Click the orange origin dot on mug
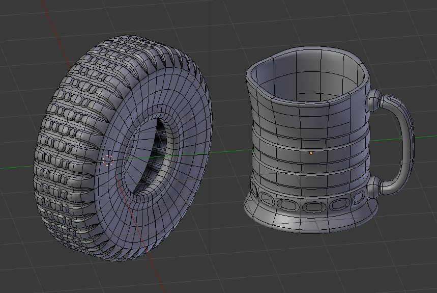Viewport: 437px width, 293px height. click(311, 153)
